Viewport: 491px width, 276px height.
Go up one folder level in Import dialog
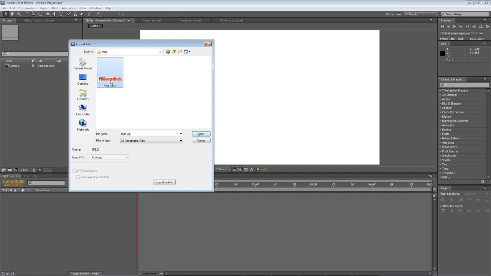click(174, 52)
